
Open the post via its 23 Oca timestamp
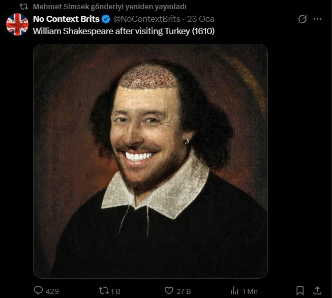[201, 19]
